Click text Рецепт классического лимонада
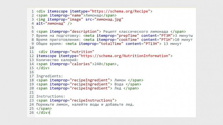 [135, 31]
